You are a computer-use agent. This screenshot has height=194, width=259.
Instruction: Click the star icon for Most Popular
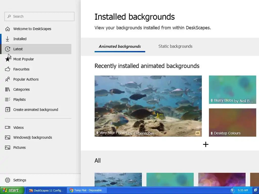[x=7, y=59]
